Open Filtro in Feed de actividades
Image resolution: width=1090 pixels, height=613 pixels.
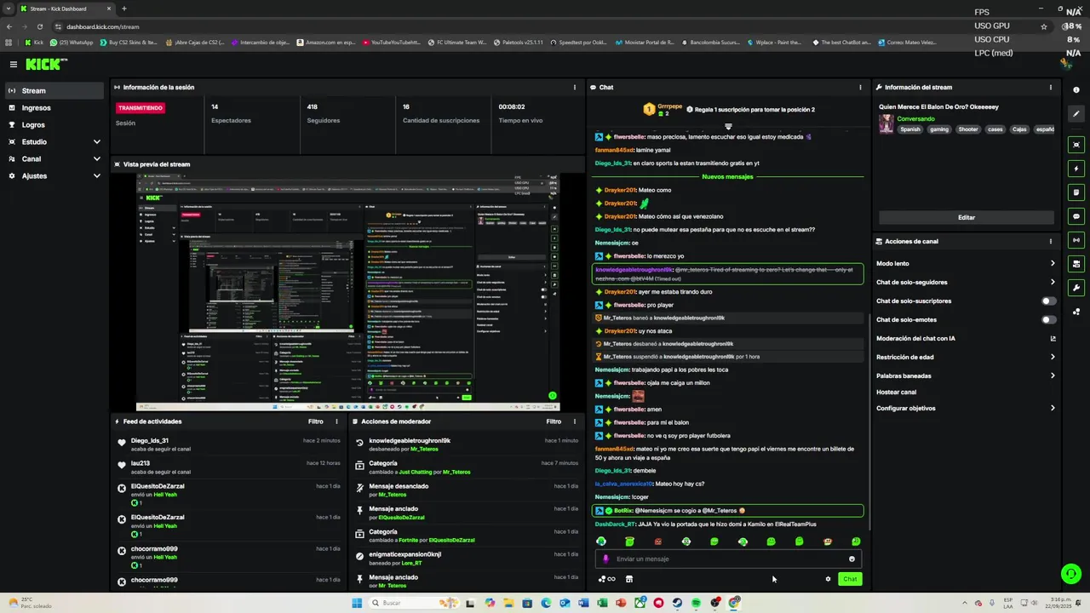pos(315,421)
